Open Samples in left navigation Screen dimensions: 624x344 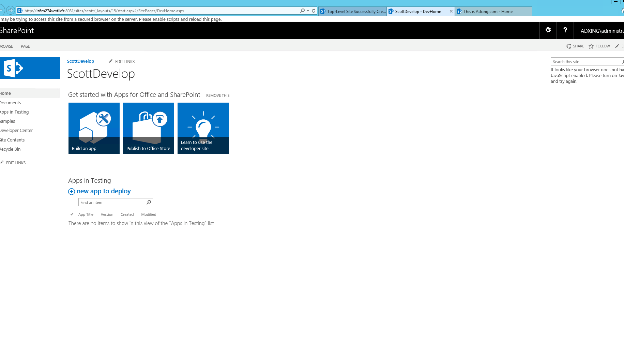(x=7, y=121)
